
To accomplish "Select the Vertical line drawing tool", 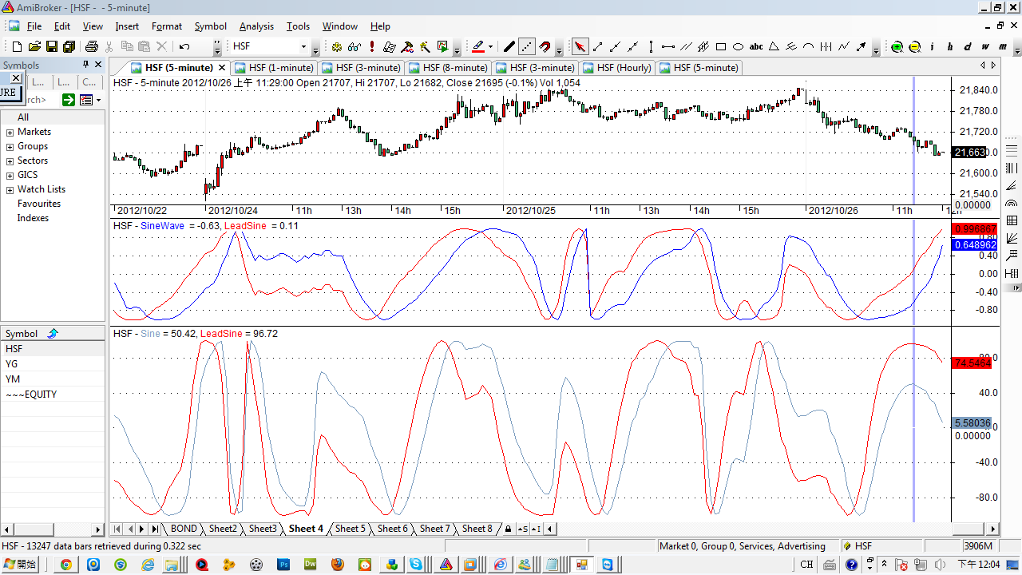I will tap(651, 47).
